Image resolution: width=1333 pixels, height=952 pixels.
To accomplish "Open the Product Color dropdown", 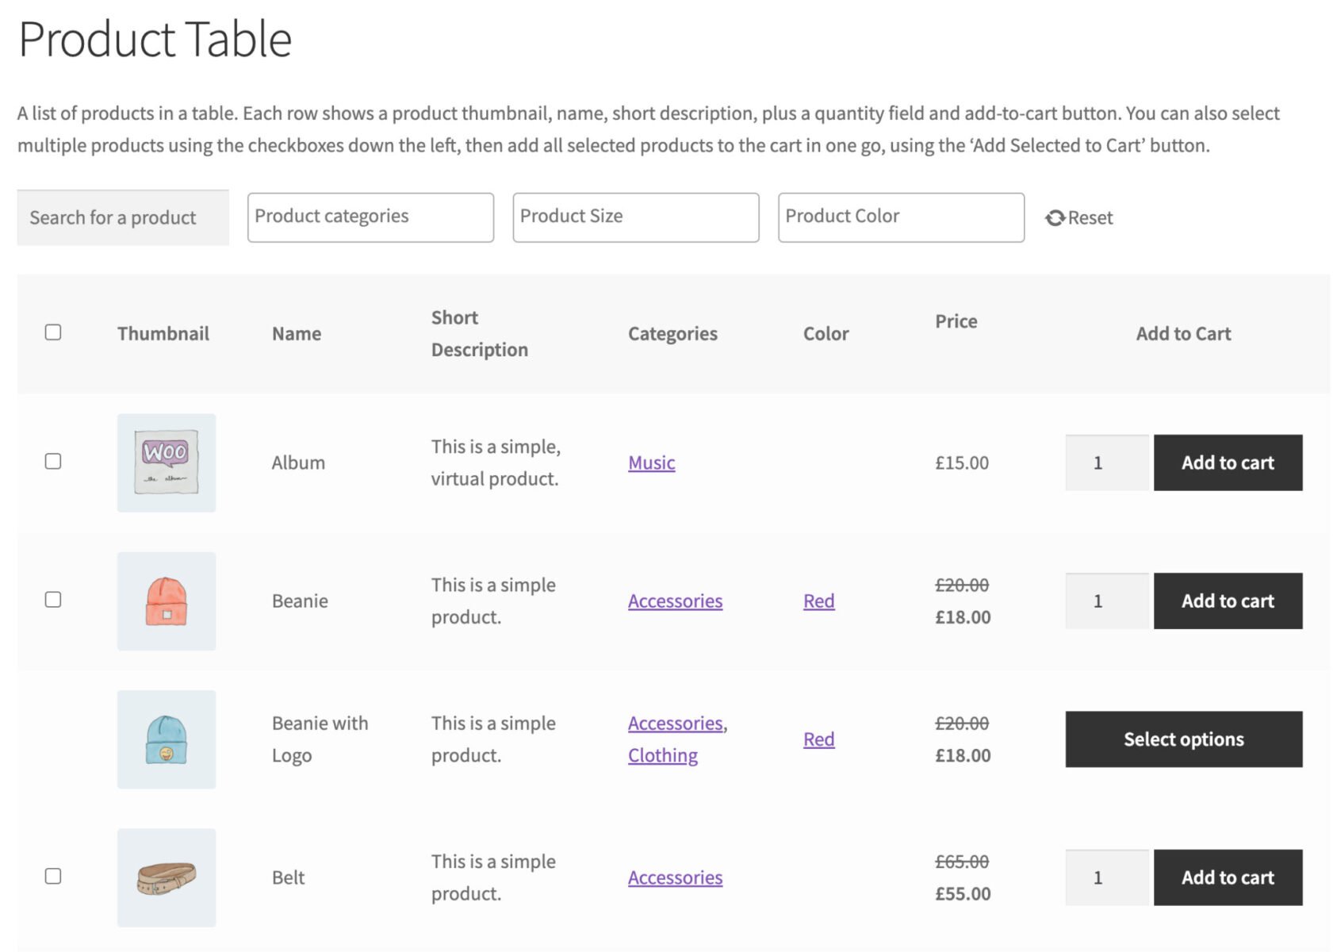I will [x=900, y=217].
